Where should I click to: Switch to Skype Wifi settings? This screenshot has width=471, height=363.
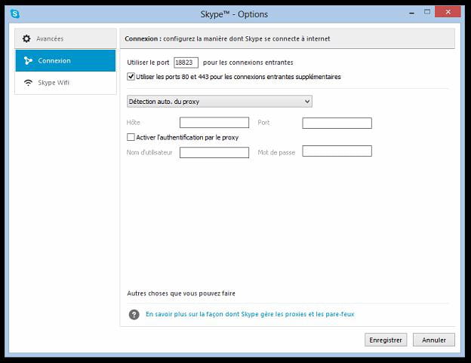coord(66,83)
